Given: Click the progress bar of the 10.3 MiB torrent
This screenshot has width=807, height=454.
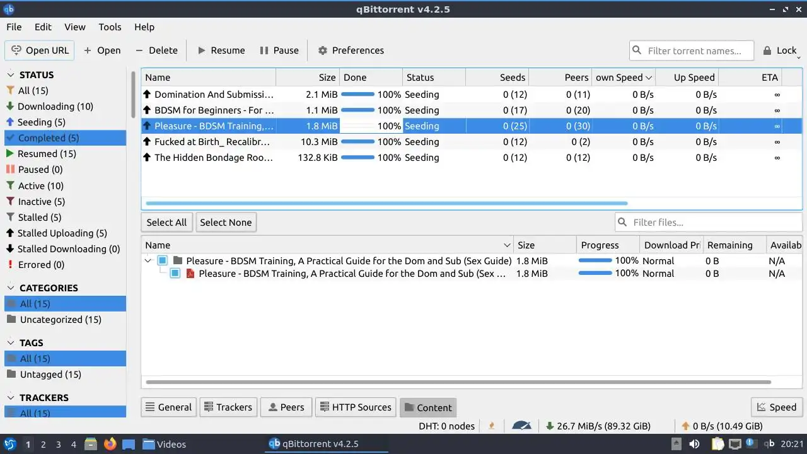Looking at the screenshot, I should [358, 142].
